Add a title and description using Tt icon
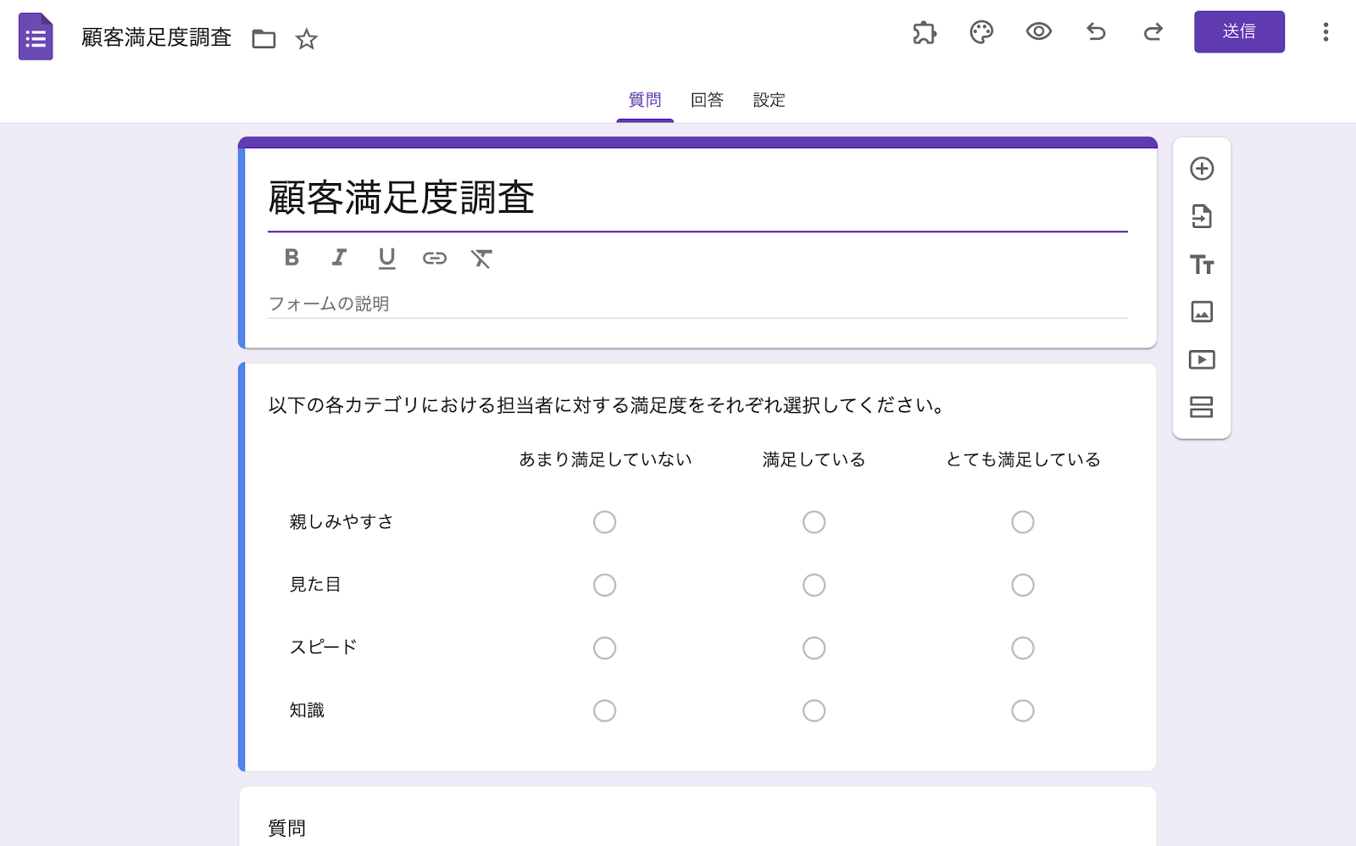1356x846 pixels. (1201, 264)
